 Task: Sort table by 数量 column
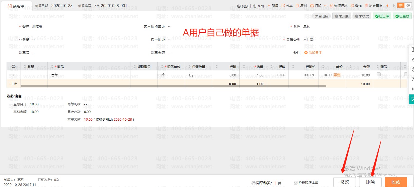(x=244, y=67)
